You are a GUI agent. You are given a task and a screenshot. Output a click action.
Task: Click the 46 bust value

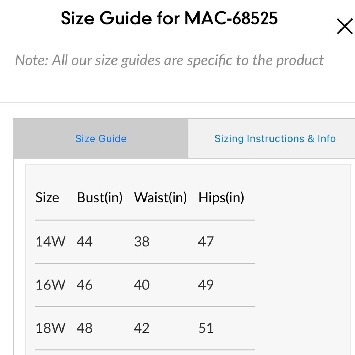coord(84,285)
